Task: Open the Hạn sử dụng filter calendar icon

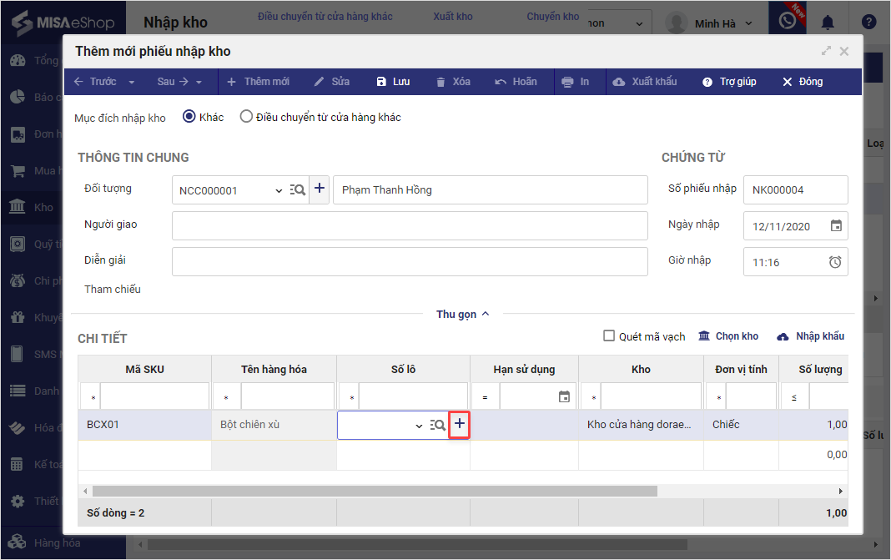Action: [564, 396]
